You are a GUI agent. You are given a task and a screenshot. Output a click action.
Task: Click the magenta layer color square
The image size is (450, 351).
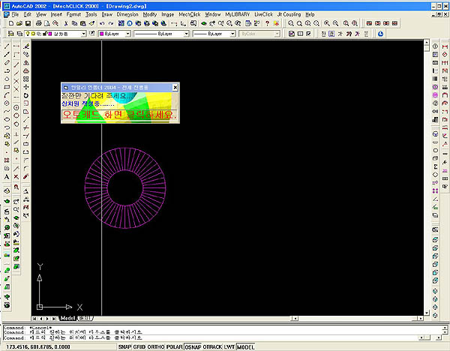pos(50,34)
